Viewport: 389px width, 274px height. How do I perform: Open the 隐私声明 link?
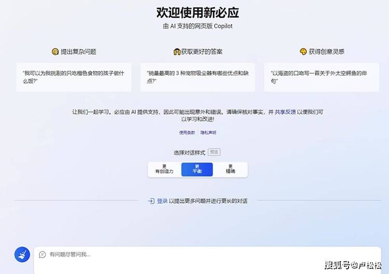209,132
